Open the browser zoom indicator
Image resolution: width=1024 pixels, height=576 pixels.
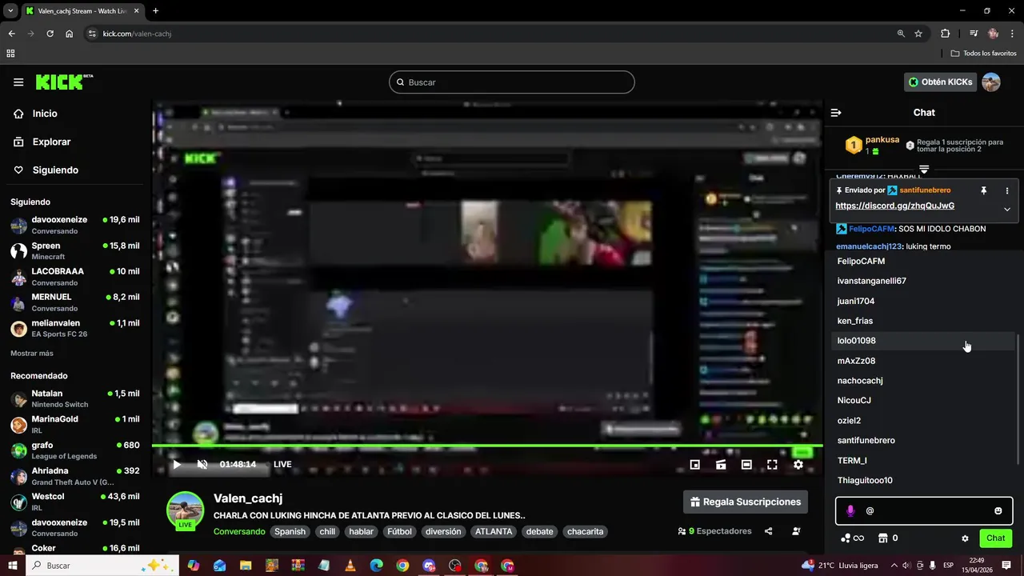click(x=901, y=34)
